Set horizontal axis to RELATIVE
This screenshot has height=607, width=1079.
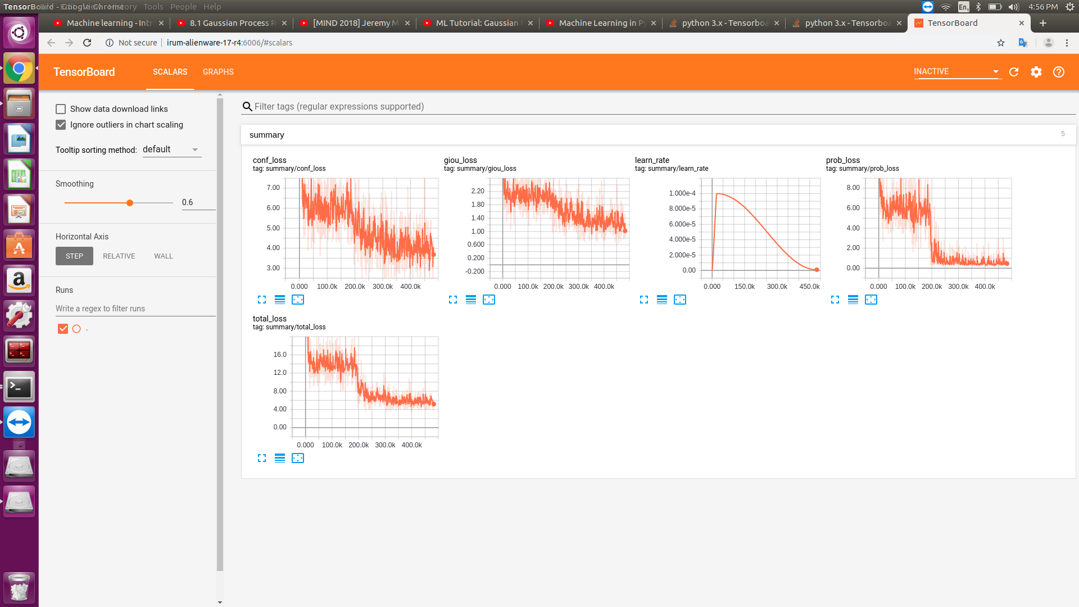[119, 256]
